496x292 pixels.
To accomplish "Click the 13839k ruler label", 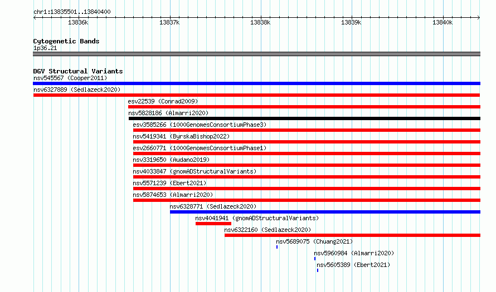I will [351, 22].
